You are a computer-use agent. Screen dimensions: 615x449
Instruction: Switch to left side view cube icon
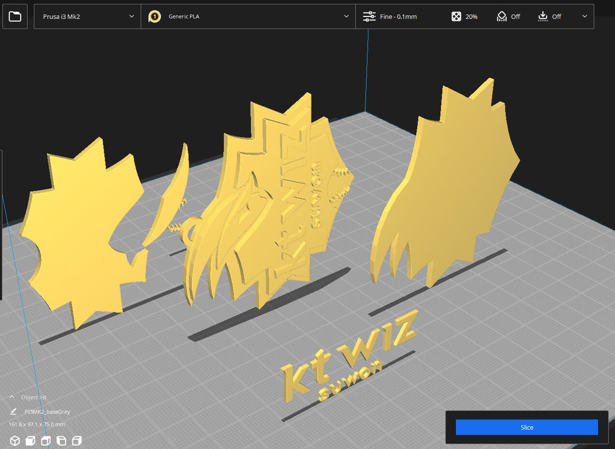tap(61, 440)
